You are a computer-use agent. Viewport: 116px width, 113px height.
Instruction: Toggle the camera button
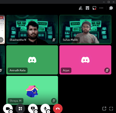[8, 109]
